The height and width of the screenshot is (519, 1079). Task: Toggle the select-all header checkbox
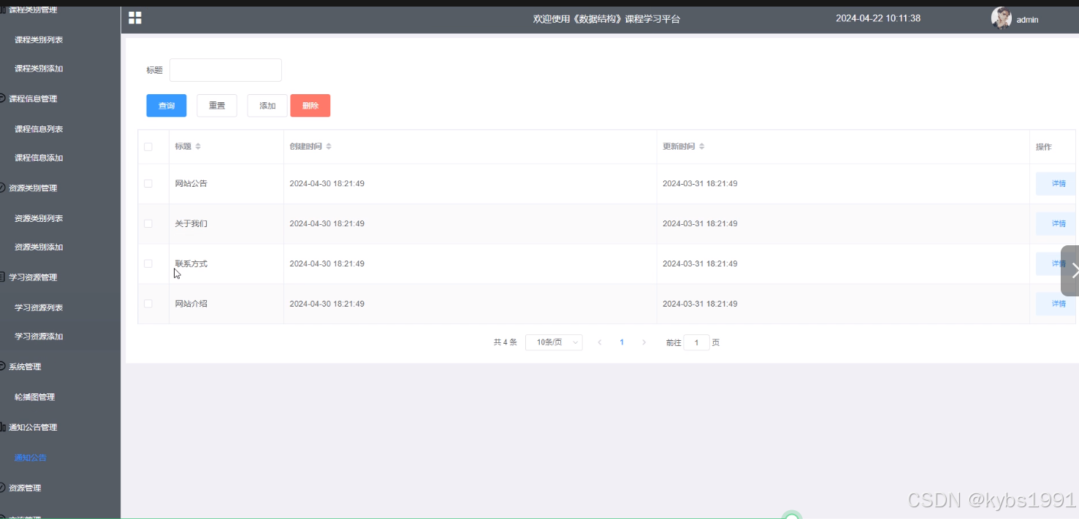tap(148, 147)
